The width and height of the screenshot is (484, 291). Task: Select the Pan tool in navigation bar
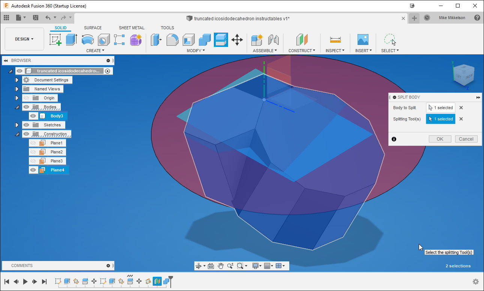221,265
